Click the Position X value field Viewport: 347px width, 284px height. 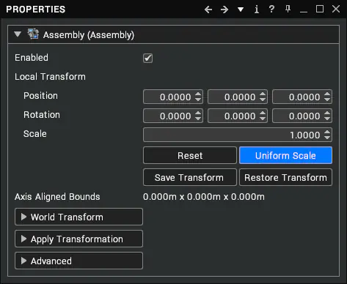173,97
